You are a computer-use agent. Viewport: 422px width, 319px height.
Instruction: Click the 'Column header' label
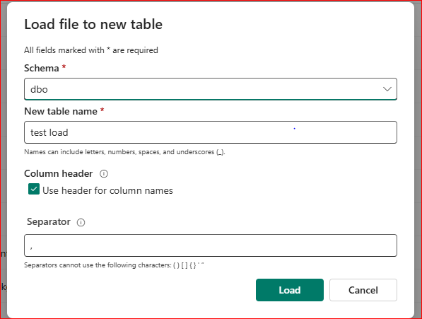coord(59,173)
